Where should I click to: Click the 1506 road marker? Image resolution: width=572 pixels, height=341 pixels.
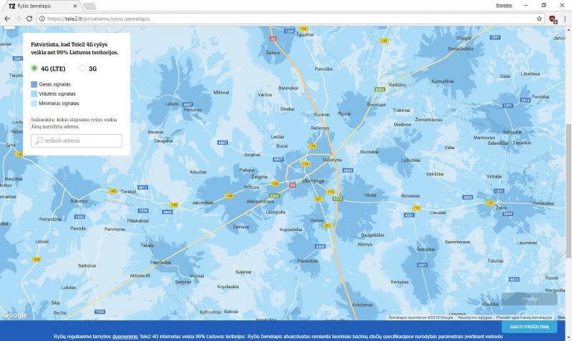point(144,210)
